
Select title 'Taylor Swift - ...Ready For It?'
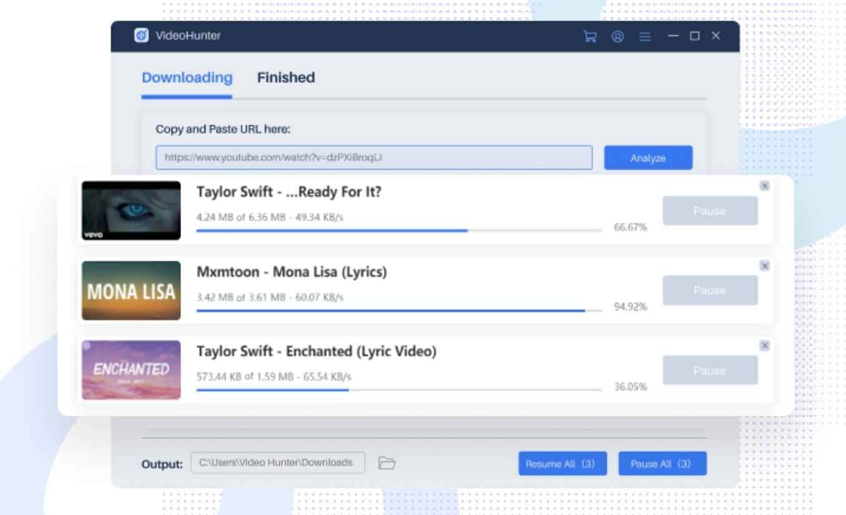(289, 192)
